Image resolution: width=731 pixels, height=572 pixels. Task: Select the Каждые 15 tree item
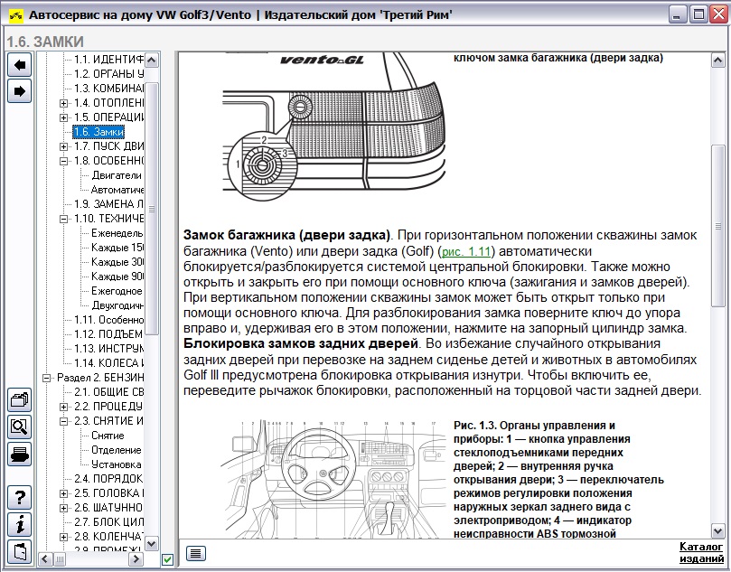tap(117, 248)
